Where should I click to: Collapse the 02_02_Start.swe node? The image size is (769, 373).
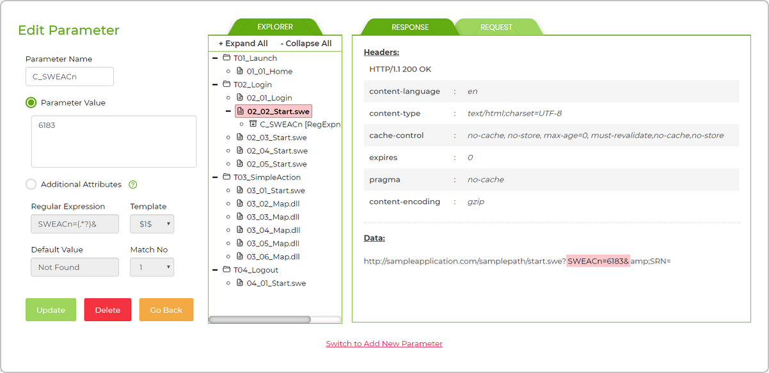click(228, 111)
